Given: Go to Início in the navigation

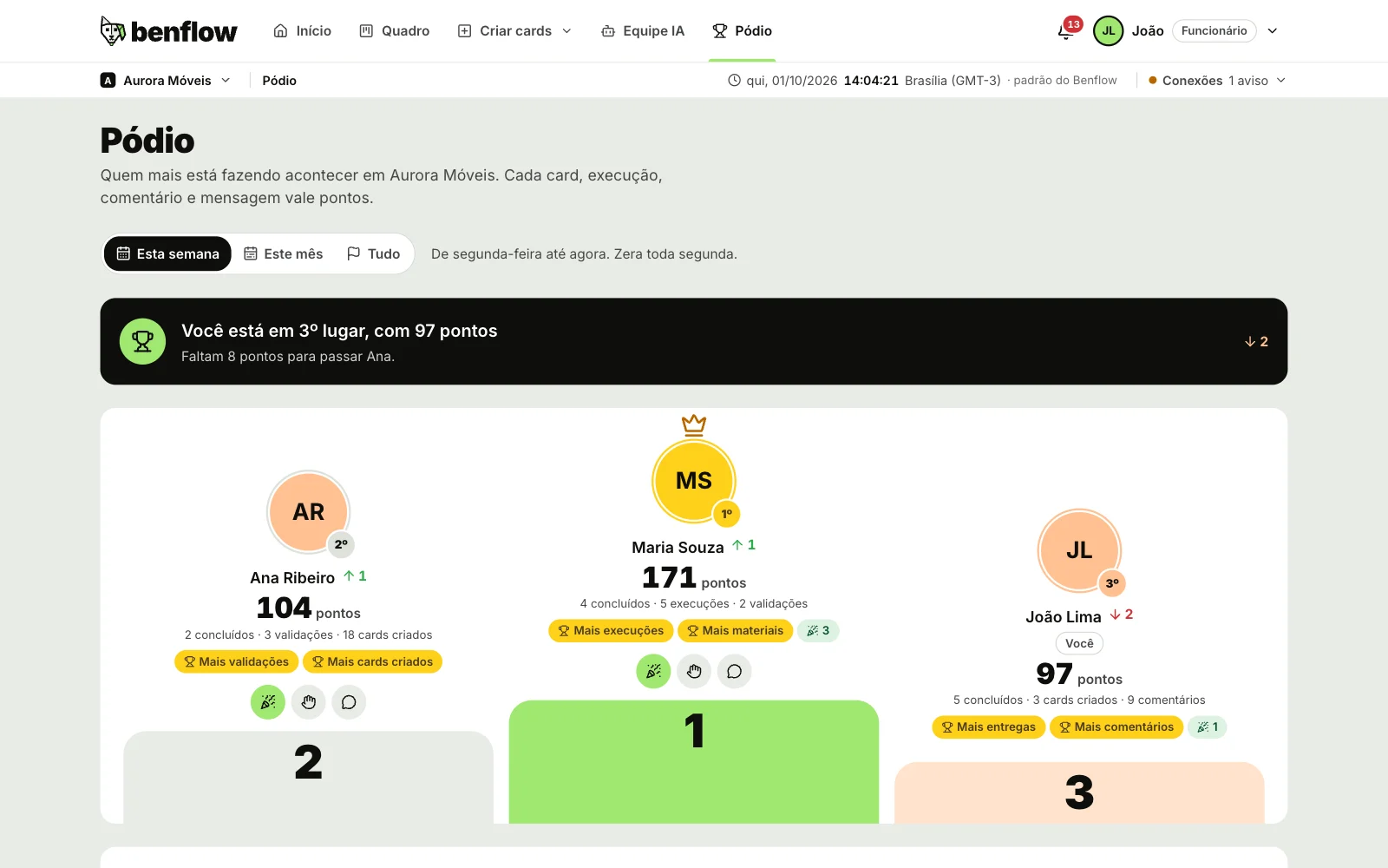Looking at the screenshot, I should point(302,31).
